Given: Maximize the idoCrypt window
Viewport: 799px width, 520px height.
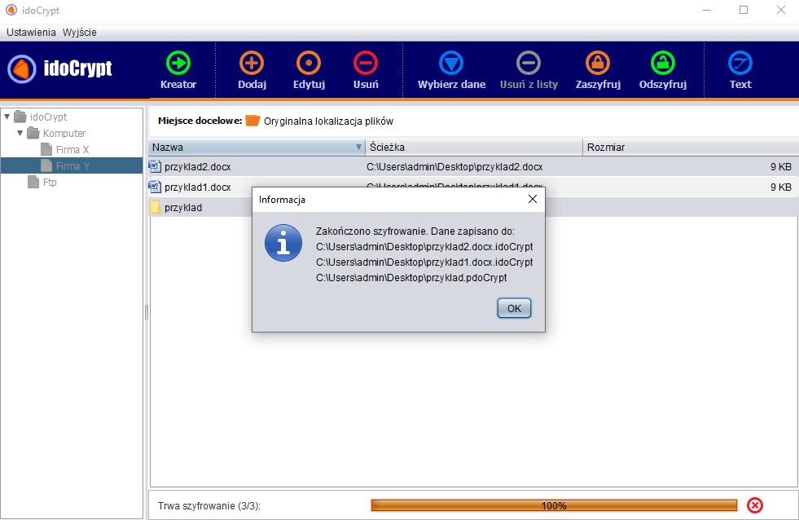Looking at the screenshot, I should pos(744,11).
